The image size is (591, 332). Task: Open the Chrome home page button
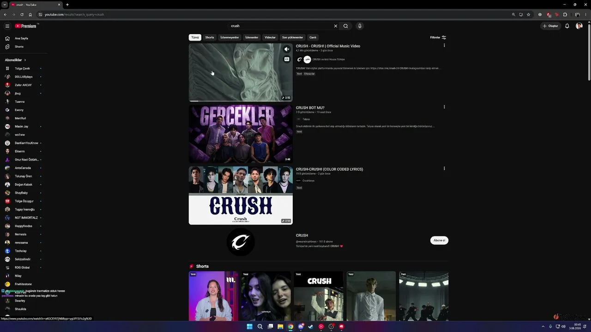pyautogui.click(x=30, y=14)
